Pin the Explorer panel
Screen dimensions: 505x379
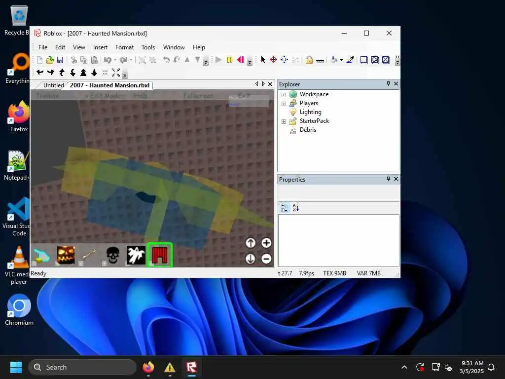[x=389, y=83]
